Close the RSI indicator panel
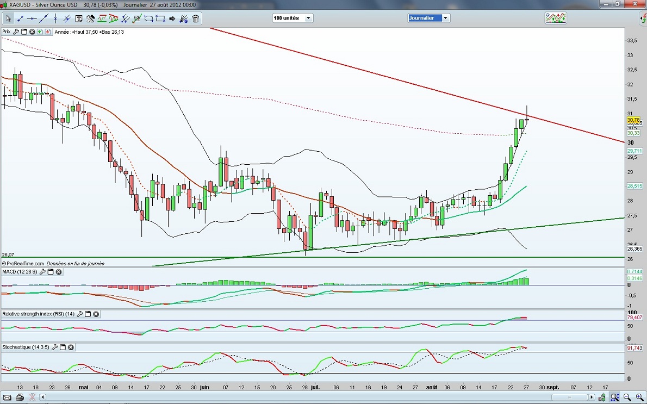 96,314
